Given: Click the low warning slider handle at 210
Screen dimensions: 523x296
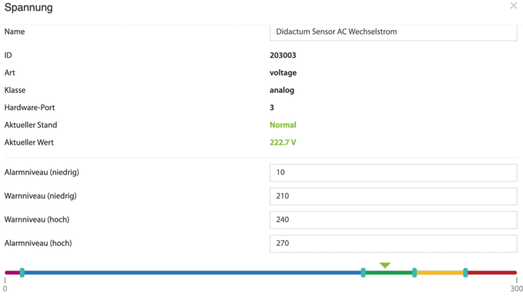Looking at the screenshot, I should point(363,273).
